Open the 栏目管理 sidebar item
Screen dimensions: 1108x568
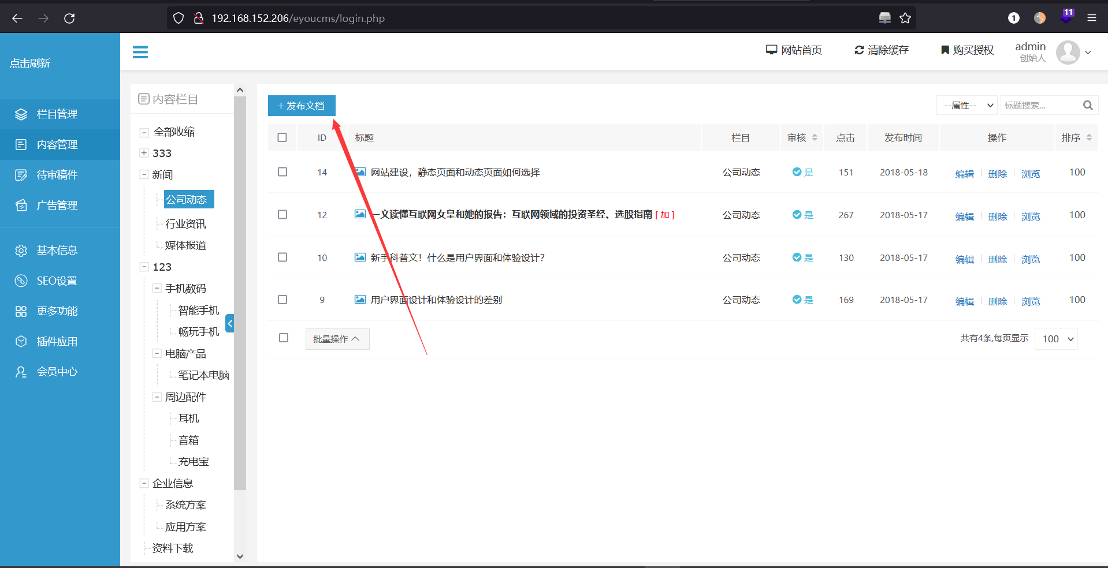(x=60, y=114)
